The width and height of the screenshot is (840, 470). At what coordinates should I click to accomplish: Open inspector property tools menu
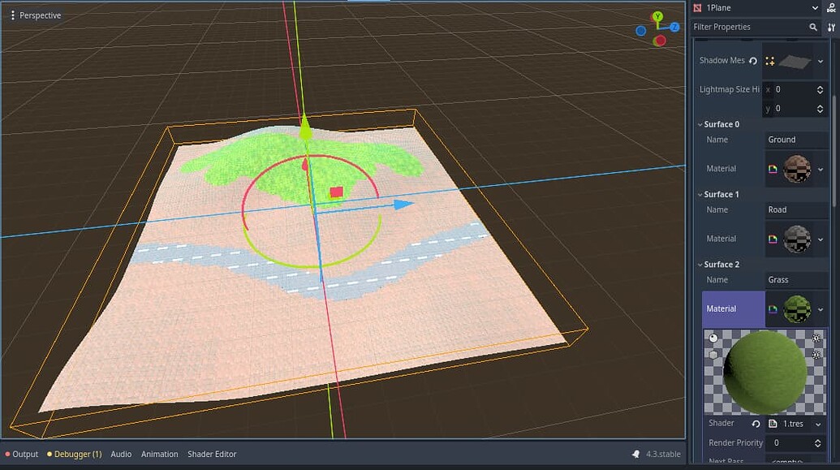coord(831,28)
